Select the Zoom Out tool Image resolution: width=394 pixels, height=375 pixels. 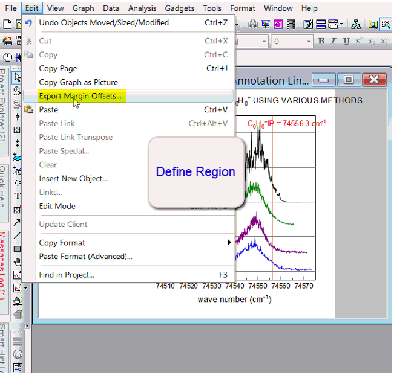[17, 104]
